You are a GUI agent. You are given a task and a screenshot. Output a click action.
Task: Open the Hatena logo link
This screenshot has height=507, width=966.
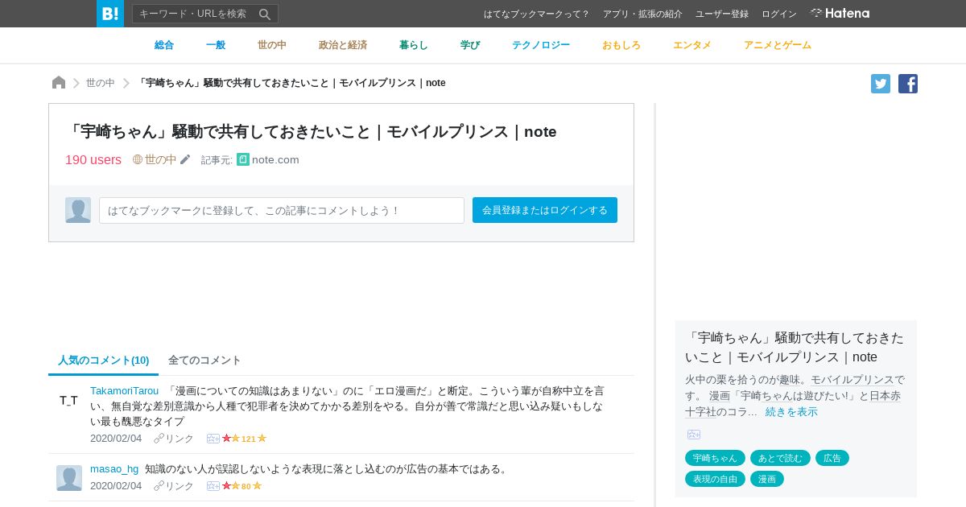[840, 14]
